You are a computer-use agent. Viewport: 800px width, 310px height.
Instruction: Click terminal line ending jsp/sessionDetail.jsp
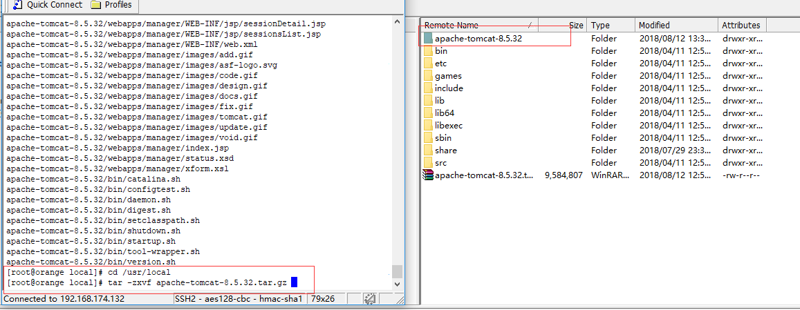coord(166,24)
